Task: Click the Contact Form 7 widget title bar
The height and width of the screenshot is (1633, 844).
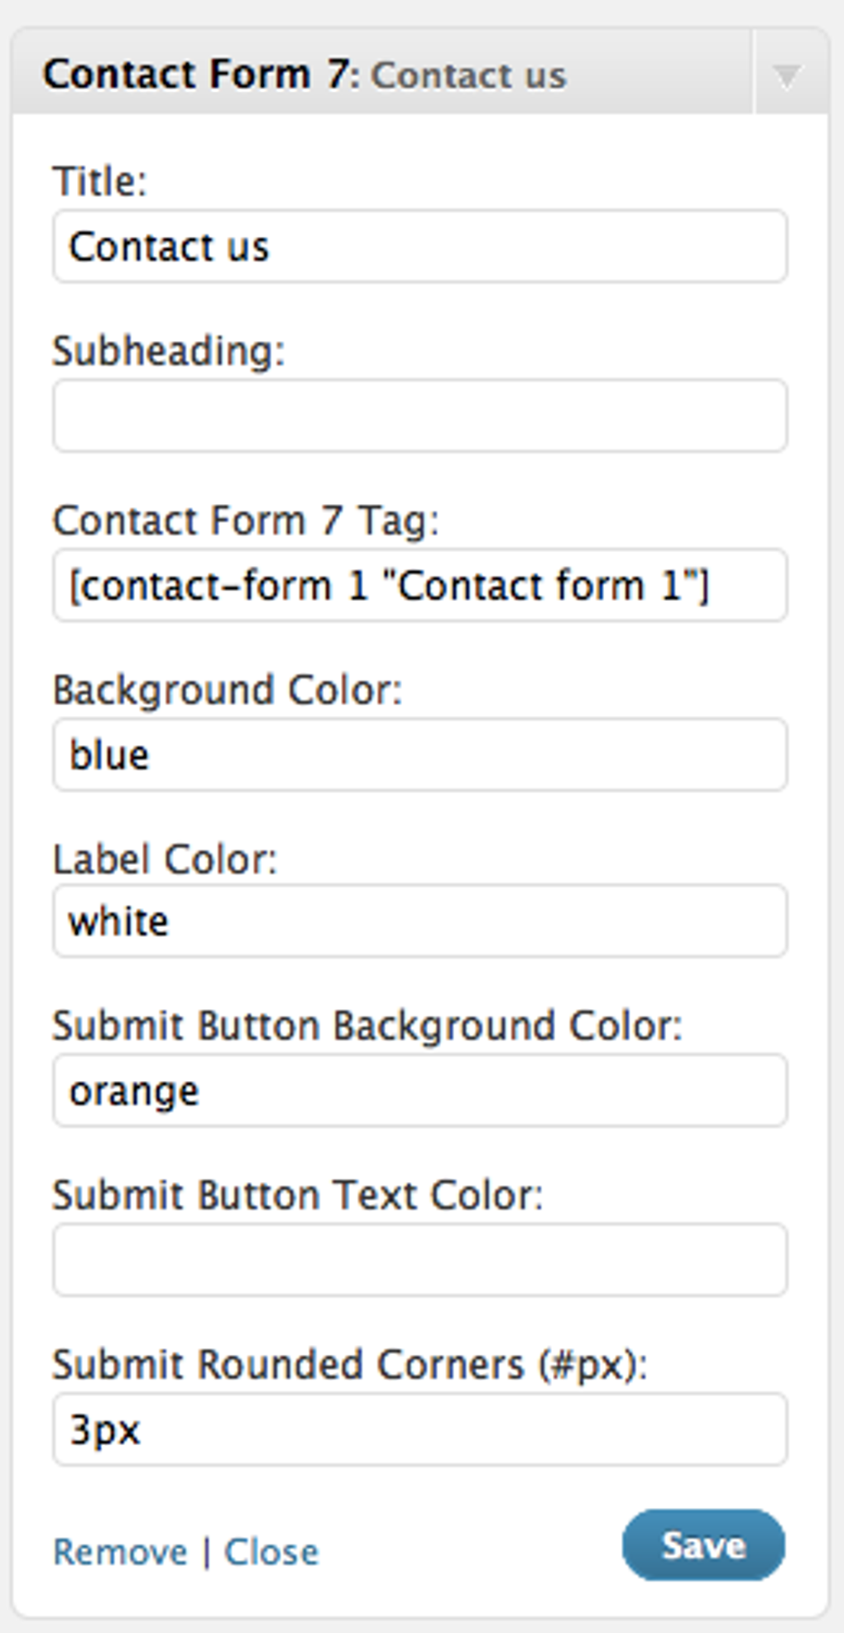Action: (x=331, y=74)
